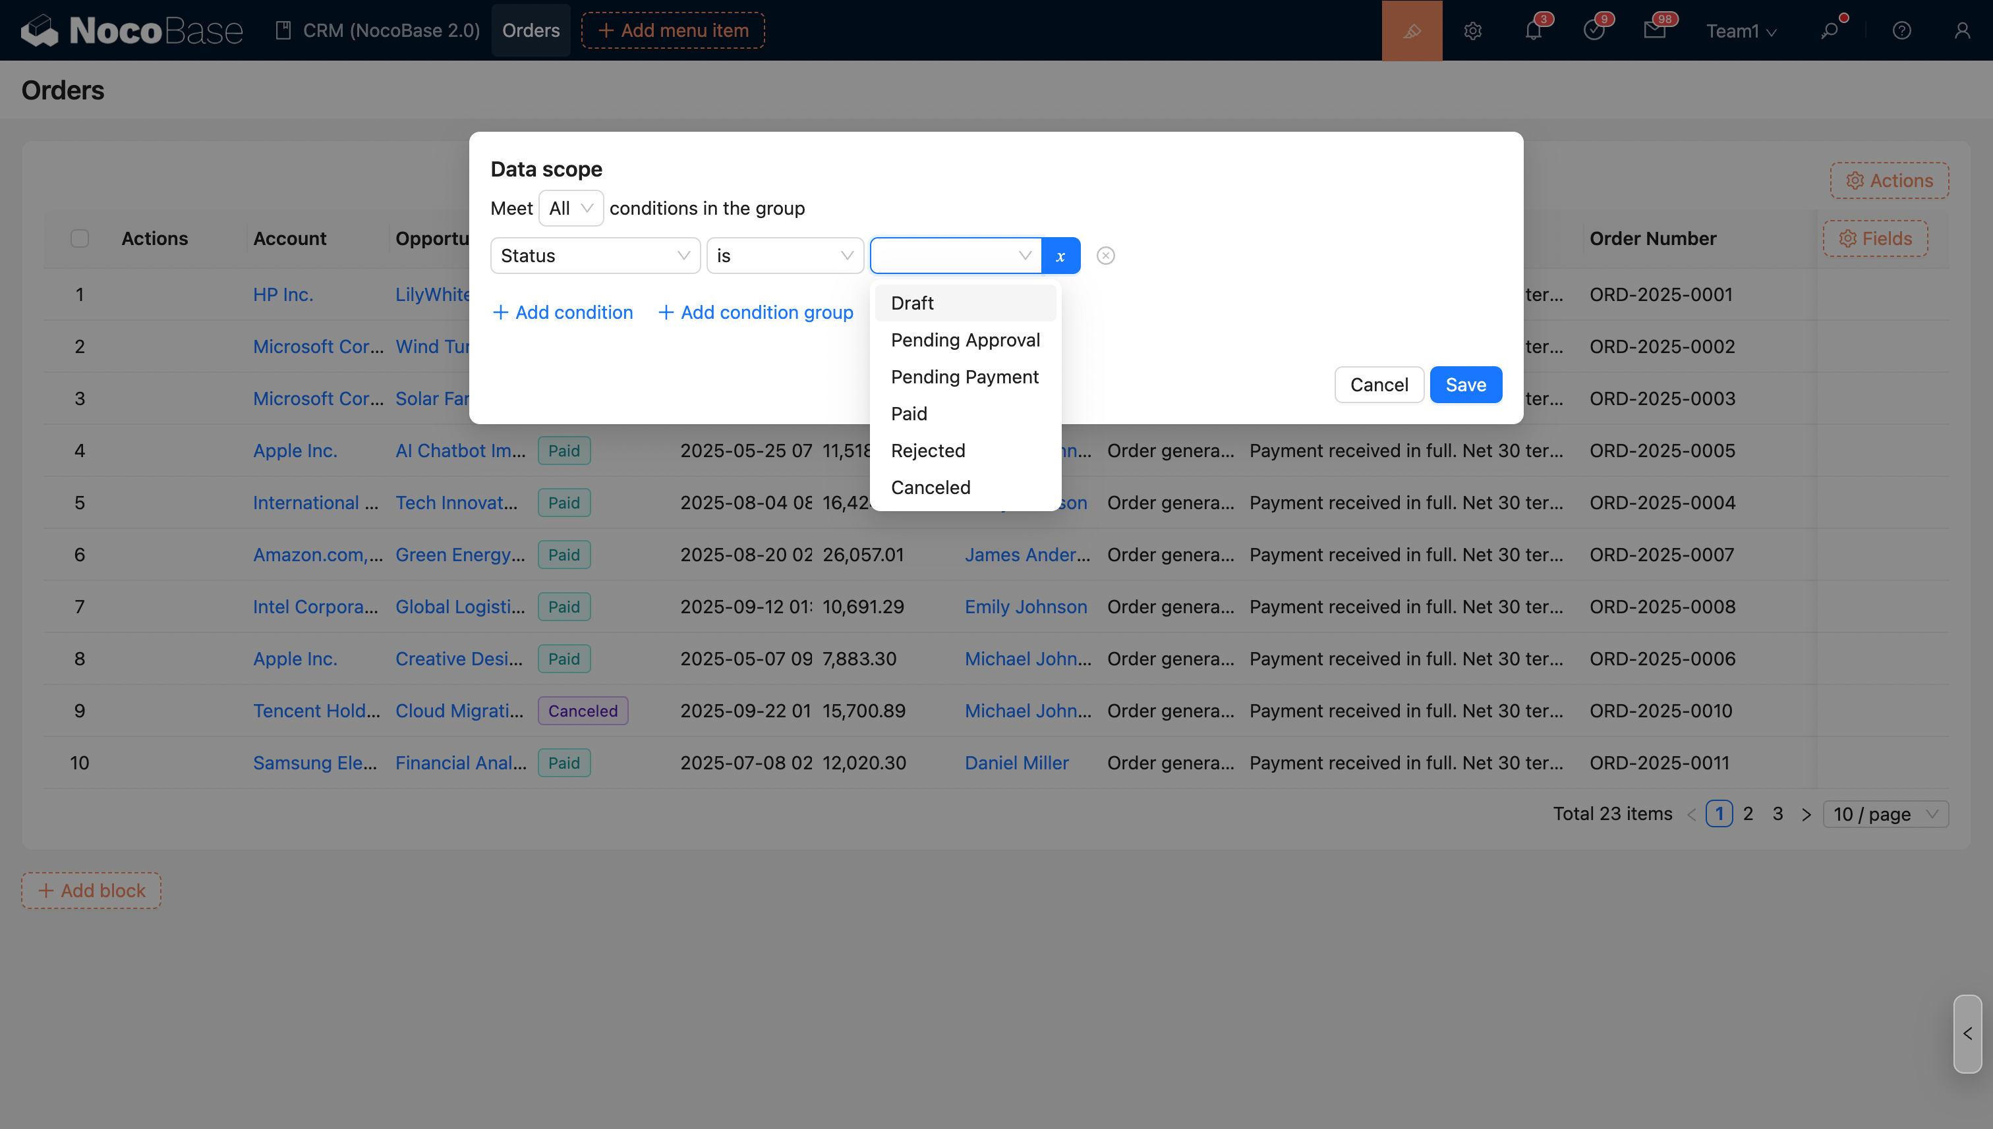Open the 'is' operator dropdown
The image size is (1993, 1129).
tap(784, 256)
